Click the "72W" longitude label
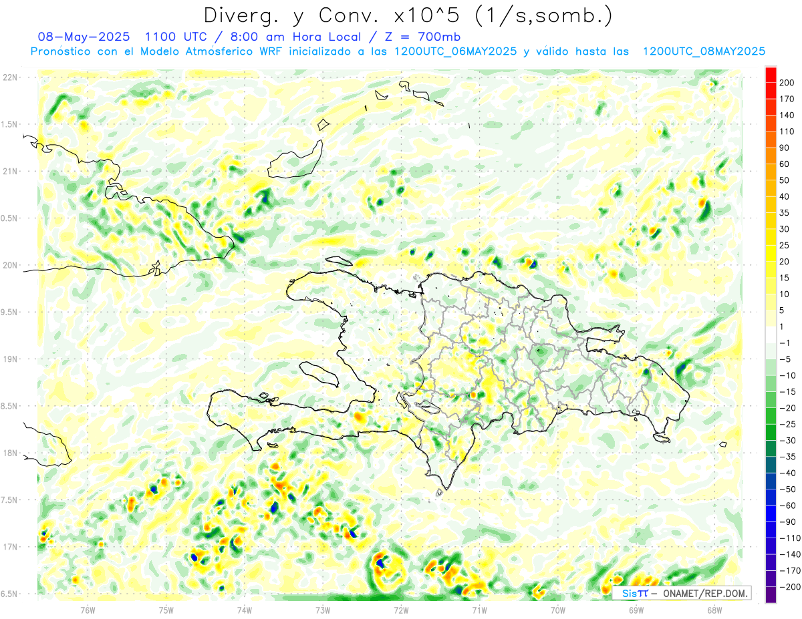The image size is (802, 619). [401, 609]
